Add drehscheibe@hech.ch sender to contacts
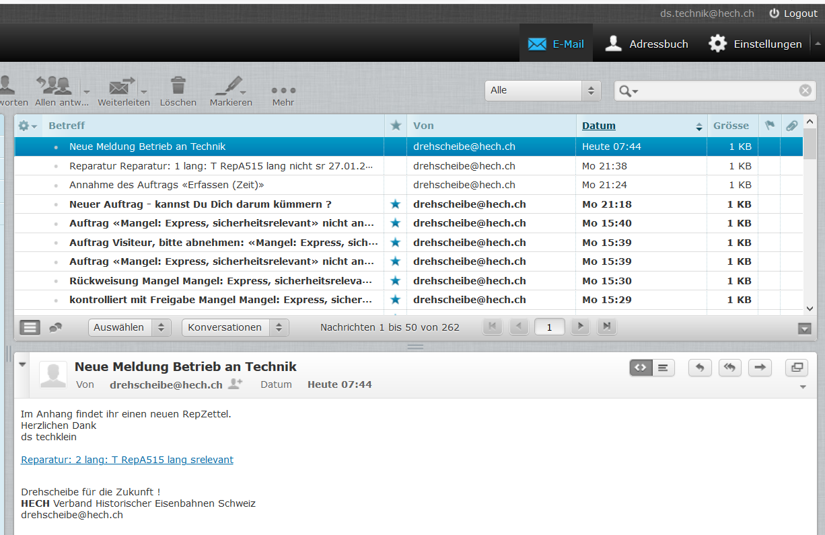Viewport: 825px width, 535px height. (235, 384)
